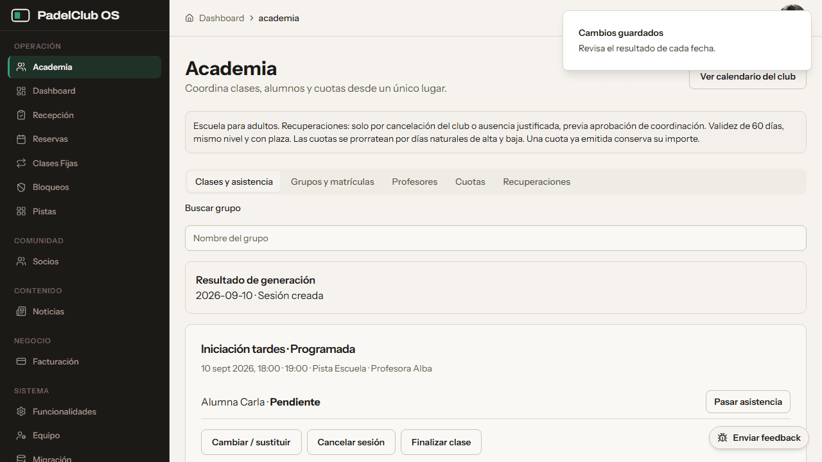Switch to the Cuotas tab
The image size is (822, 462).
[470, 182]
